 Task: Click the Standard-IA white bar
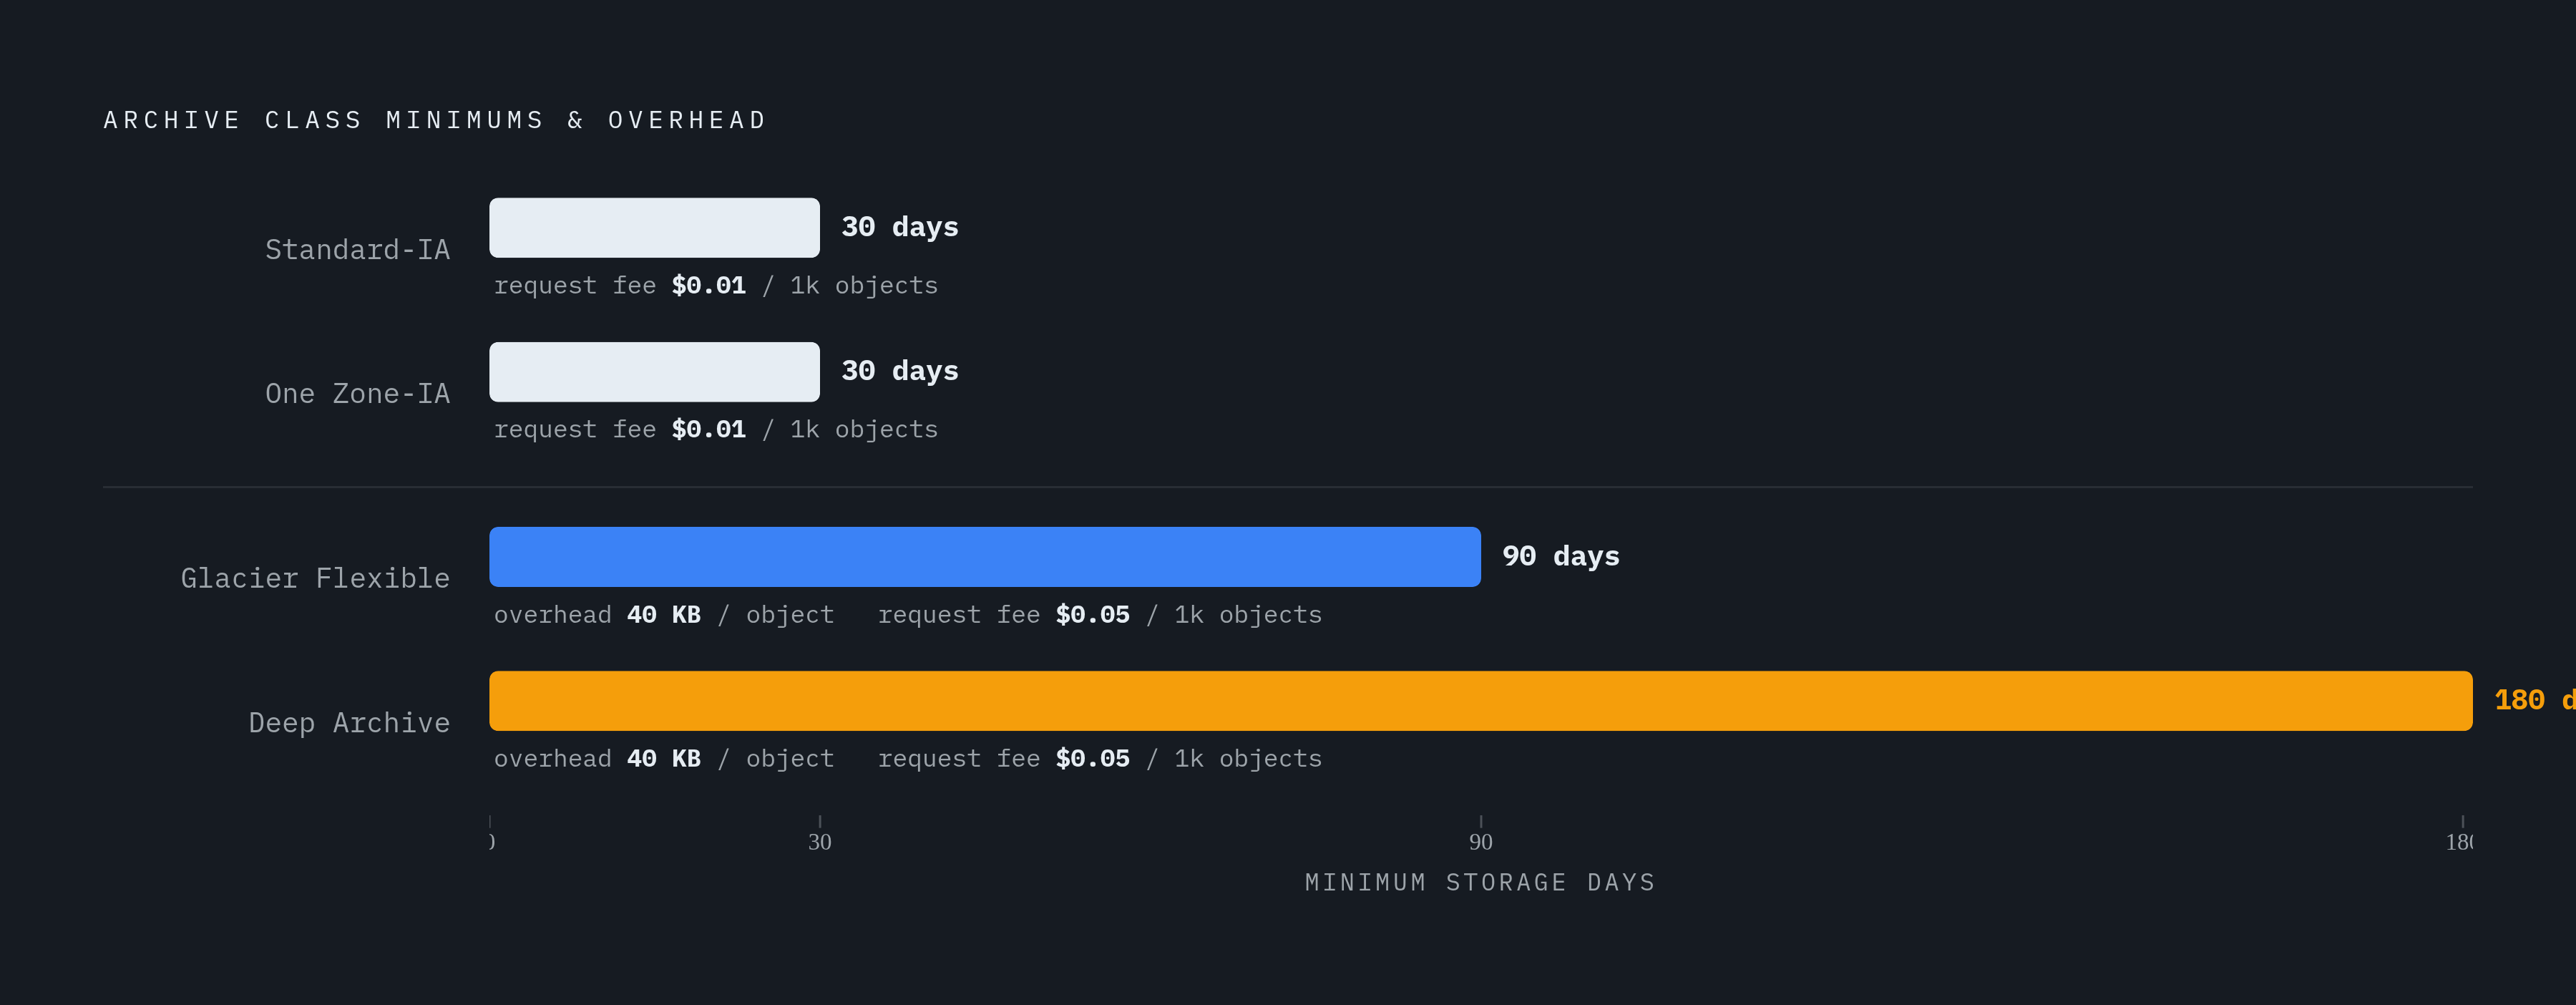pyautogui.click(x=654, y=227)
